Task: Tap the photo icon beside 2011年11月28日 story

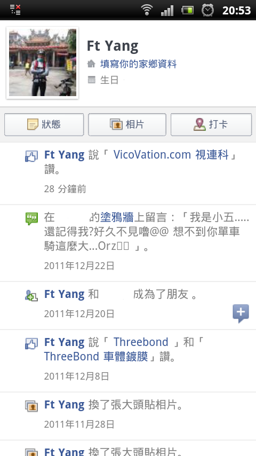Action: [31, 406]
